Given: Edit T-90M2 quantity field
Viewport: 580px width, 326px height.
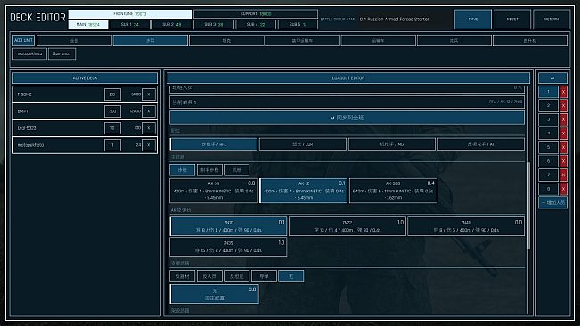Looking at the screenshot, I should [112, 94].
